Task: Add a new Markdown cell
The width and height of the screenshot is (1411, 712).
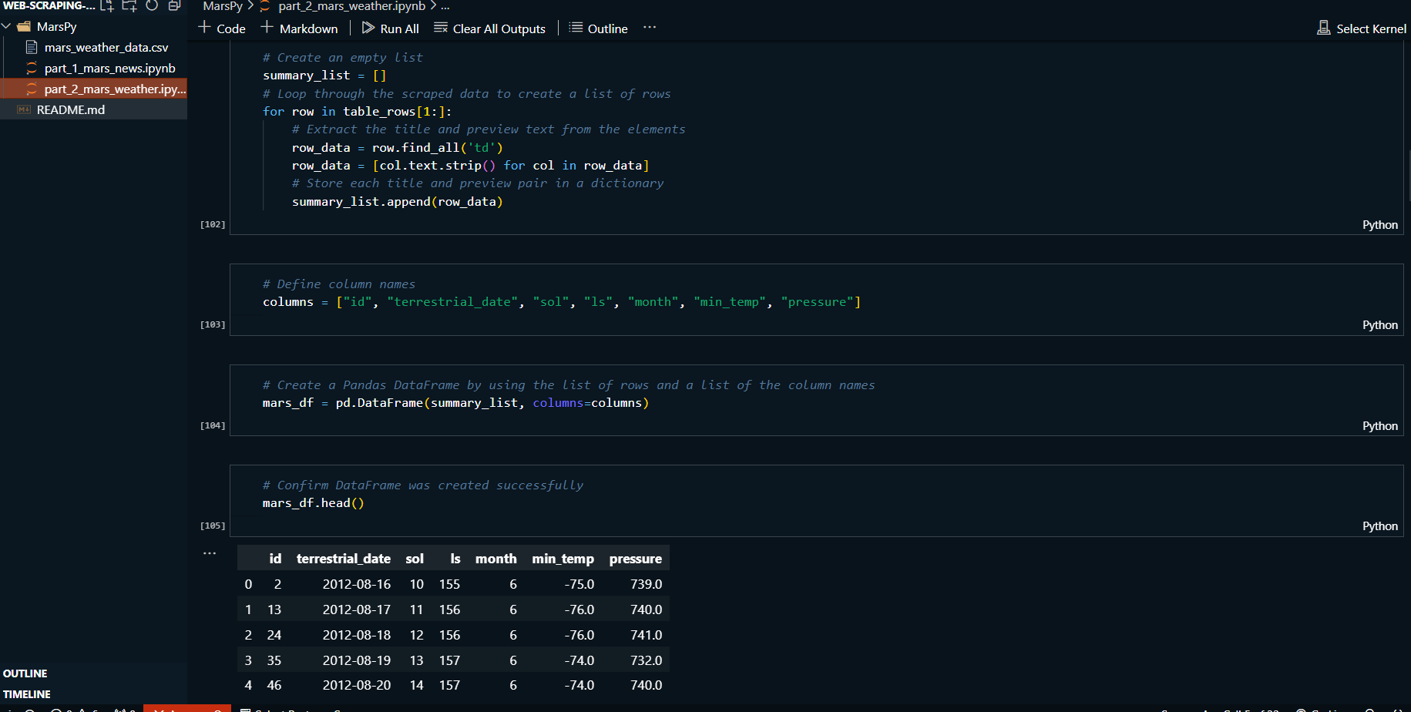Action: click(299, 29)
